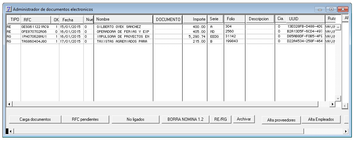Image resolution: width=355 pixels, height=141 pixels.
Task: Maximize the Administrador de documentos window
Action: point(331,9)
